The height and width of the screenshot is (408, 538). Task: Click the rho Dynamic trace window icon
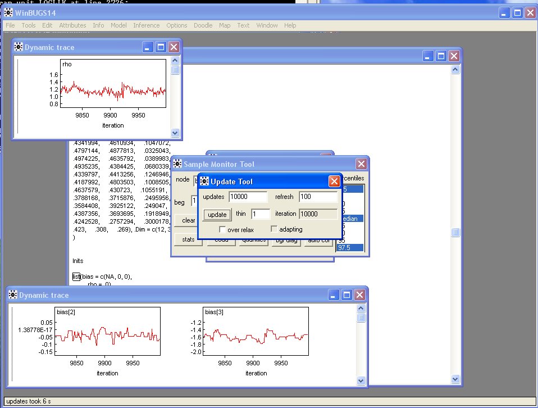pyautogui.click(x=19, y=47)
